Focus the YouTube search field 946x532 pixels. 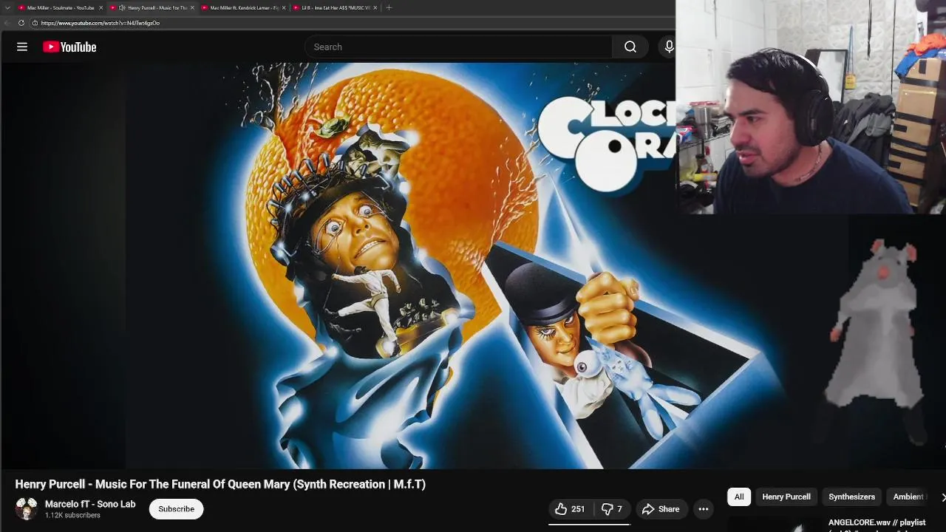pos(458,47)
